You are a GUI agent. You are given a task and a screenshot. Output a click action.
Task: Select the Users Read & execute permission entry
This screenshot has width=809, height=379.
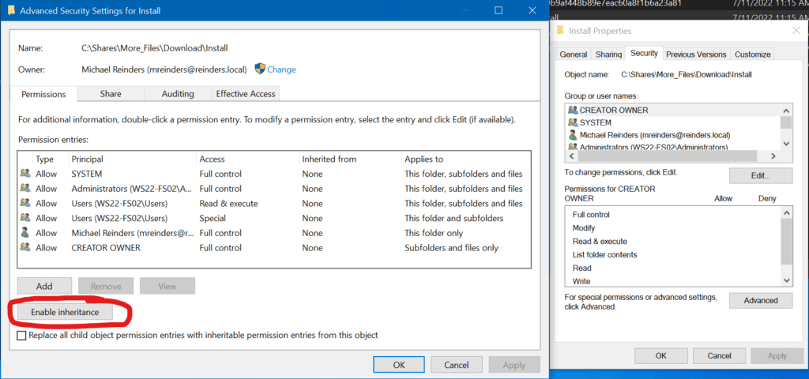coord(274,203)
